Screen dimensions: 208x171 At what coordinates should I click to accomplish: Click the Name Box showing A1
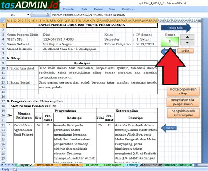(13, 15)
